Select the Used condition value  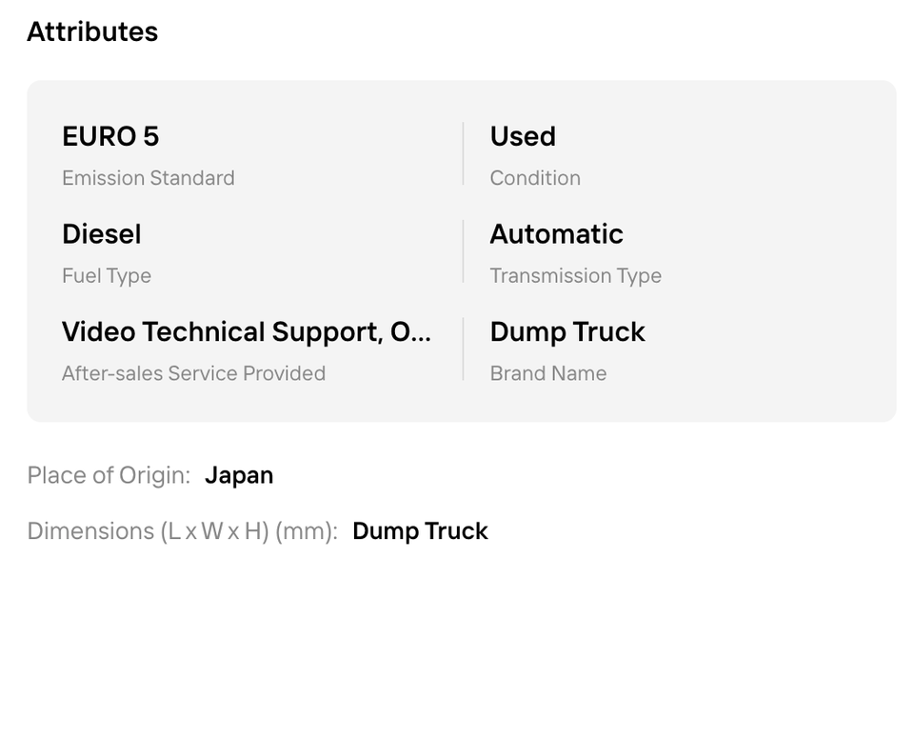[523, 136]
